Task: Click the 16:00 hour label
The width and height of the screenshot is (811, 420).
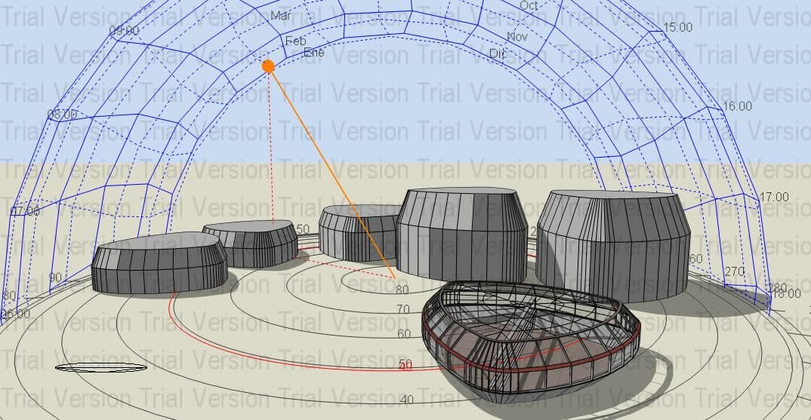Action: (737, 106)
